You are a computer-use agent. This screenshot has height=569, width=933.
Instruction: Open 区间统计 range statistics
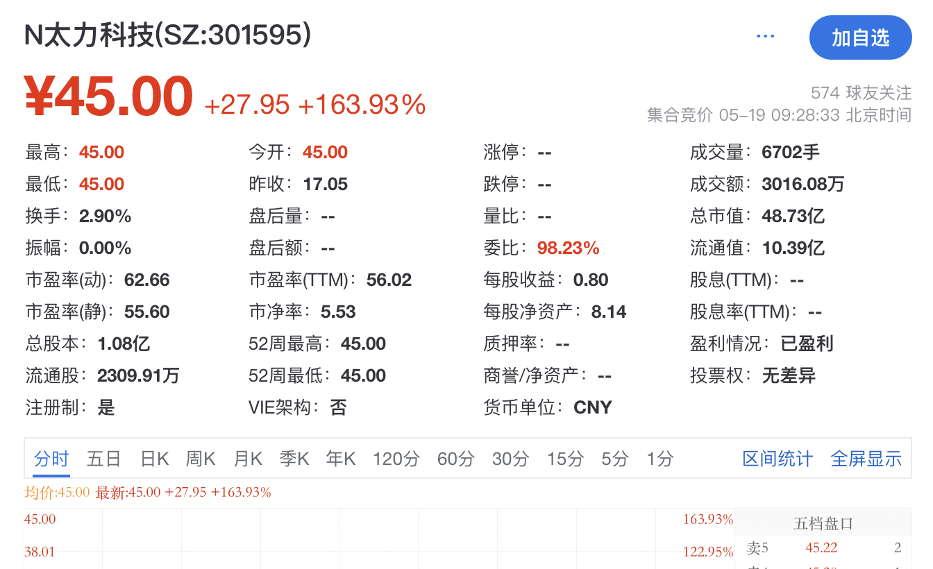[x=777, y=459]
